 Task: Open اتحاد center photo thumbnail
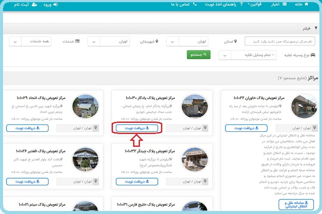[85, 106]
